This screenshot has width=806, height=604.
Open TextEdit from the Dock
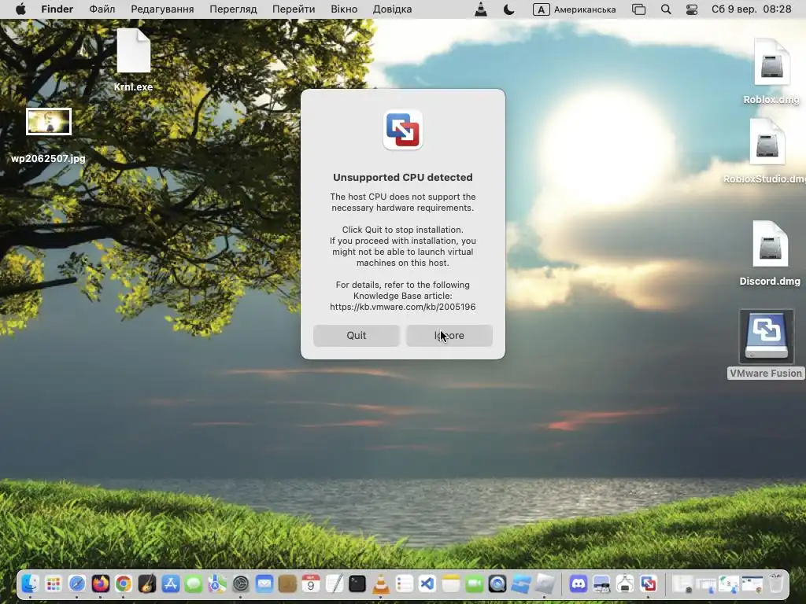pos(334,584)
